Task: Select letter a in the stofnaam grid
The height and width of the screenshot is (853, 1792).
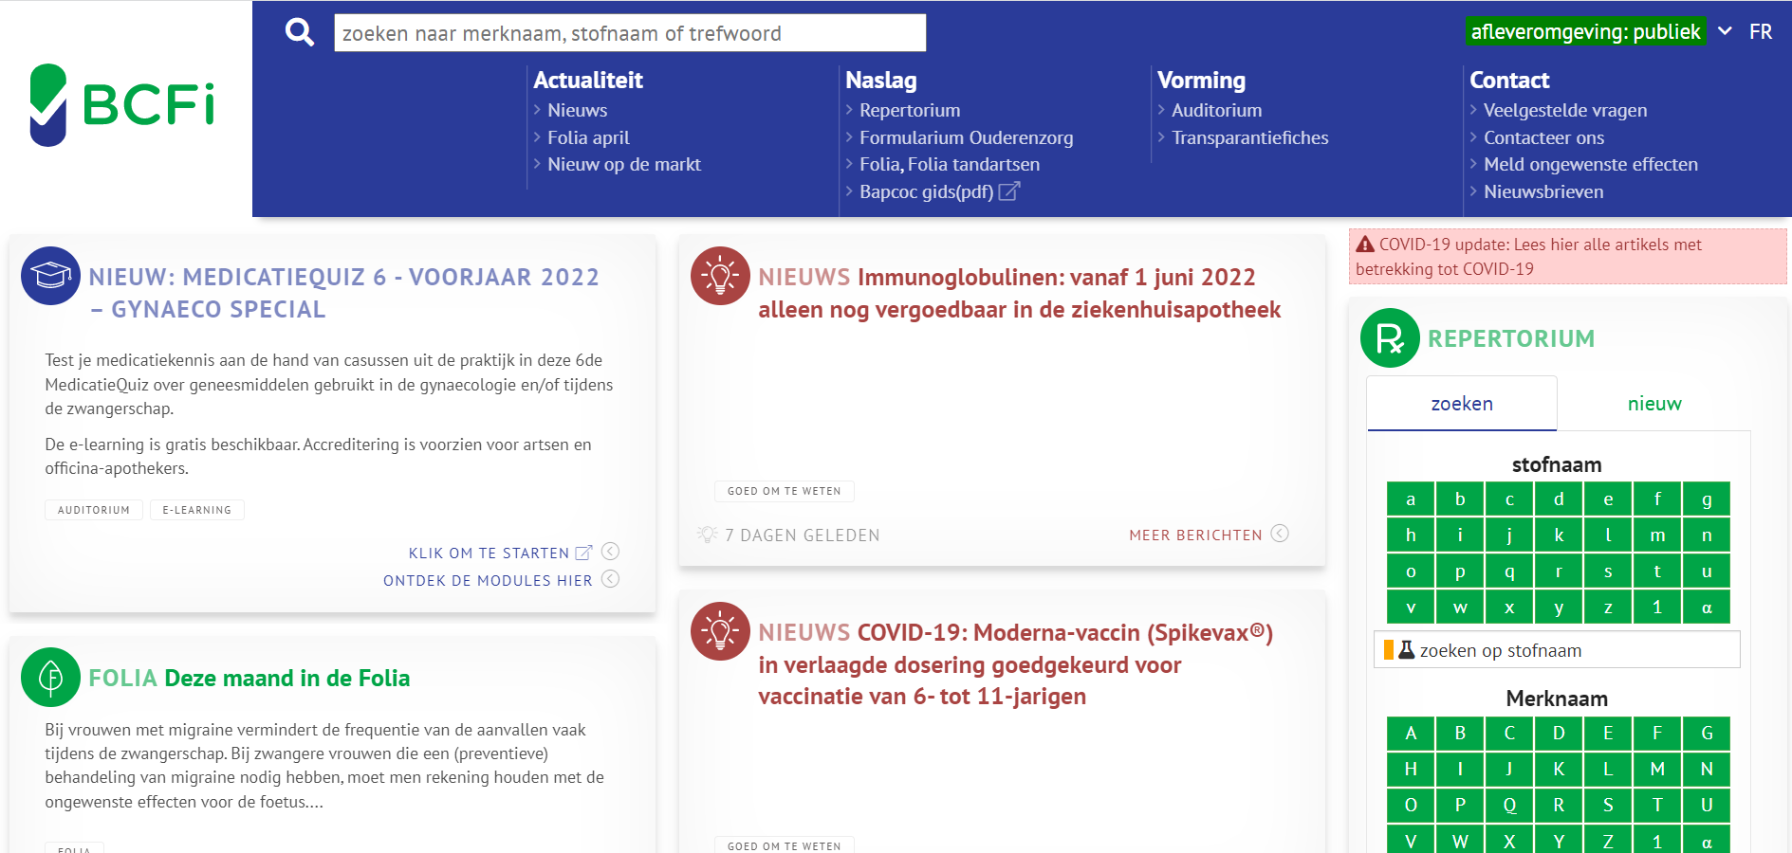Action: [x=1411, y=498]
